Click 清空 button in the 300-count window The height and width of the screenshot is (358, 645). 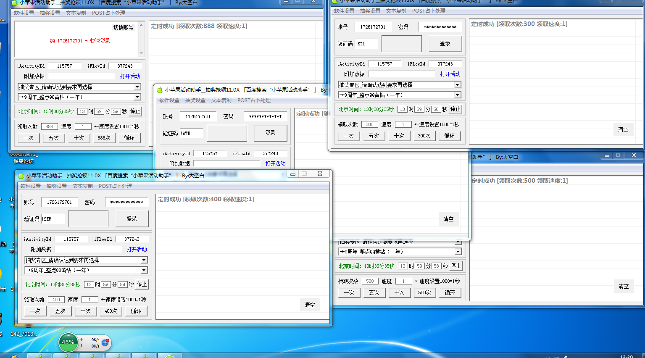624,129
